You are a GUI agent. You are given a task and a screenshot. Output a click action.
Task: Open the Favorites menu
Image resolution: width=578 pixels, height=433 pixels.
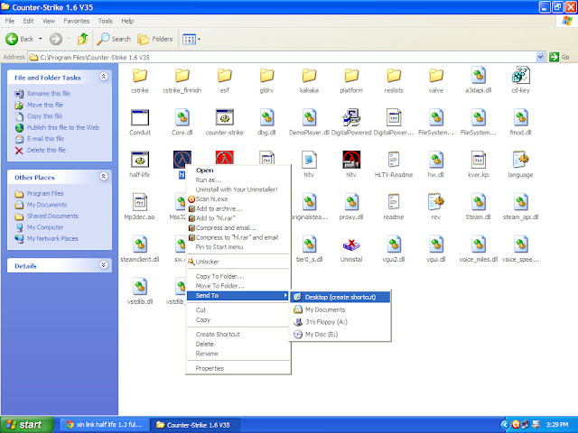pos(76,21)
